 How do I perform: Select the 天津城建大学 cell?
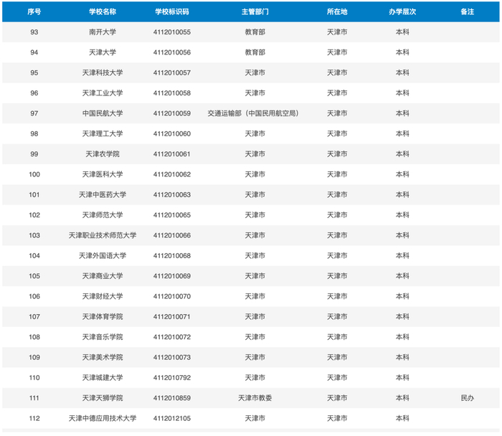point(103,377)
